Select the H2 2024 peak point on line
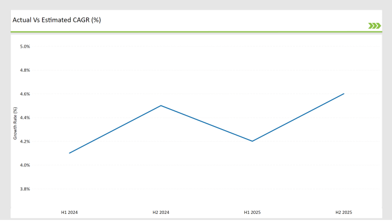Viewport: 392px width, 223px height. pyautogui.click(x=161, y=105)
